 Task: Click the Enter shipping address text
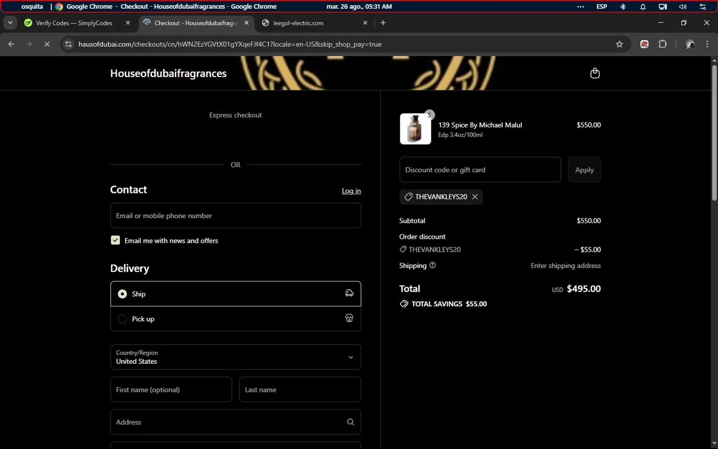(x=565, y=266)
